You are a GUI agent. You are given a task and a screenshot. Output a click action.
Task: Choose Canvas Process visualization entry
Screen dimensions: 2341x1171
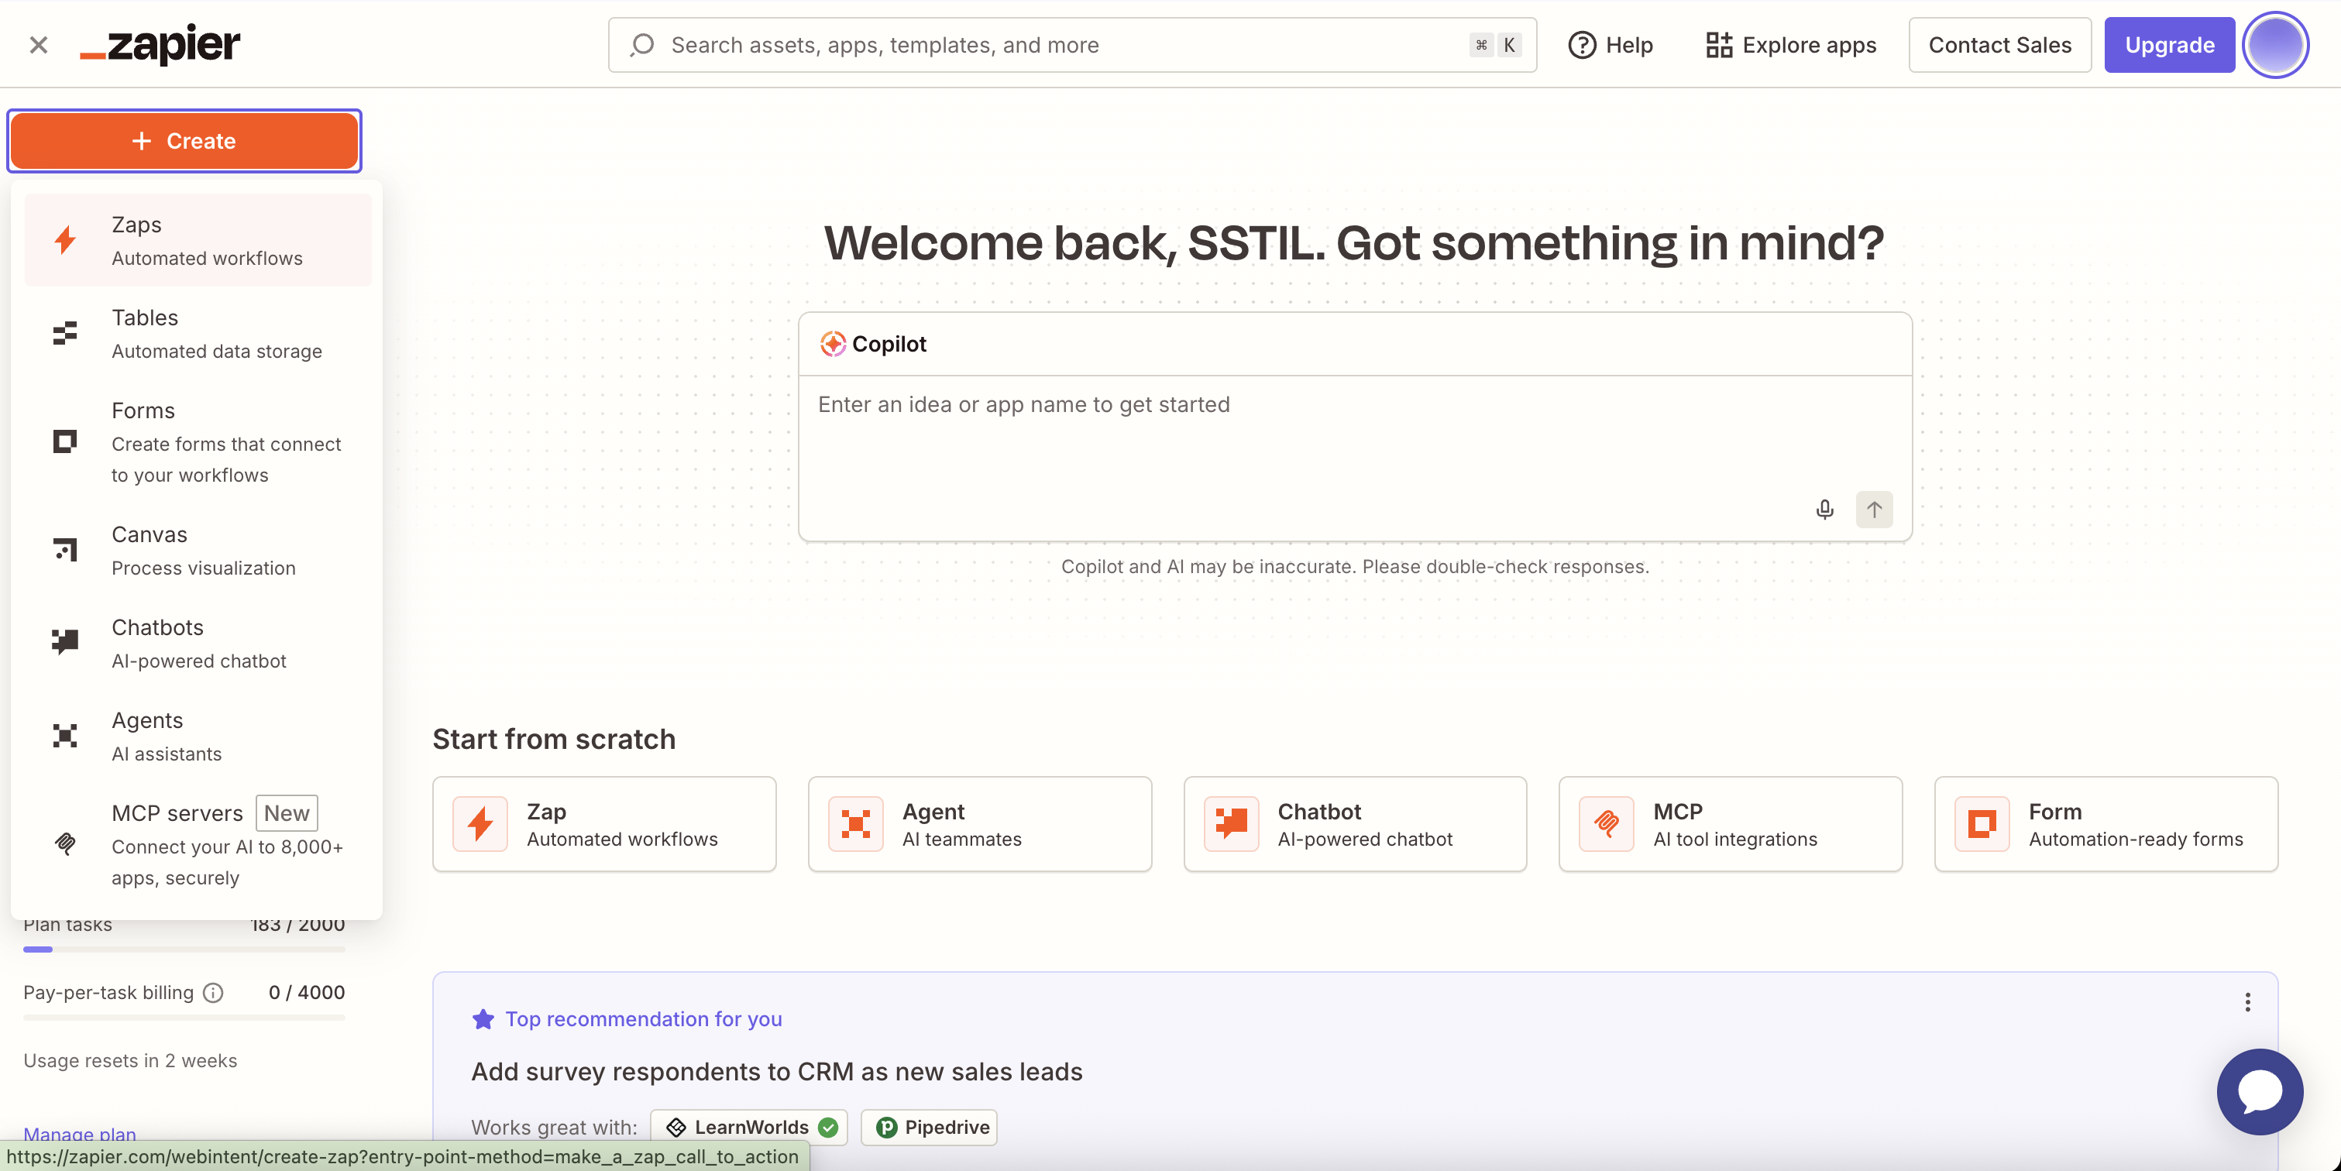tap(198, 550)
